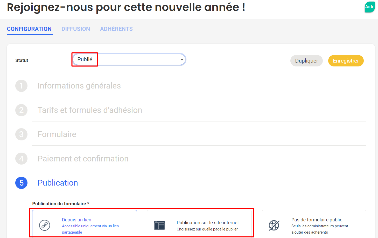Click the step 2 number circle
The image size is (378, 238).
22,110
